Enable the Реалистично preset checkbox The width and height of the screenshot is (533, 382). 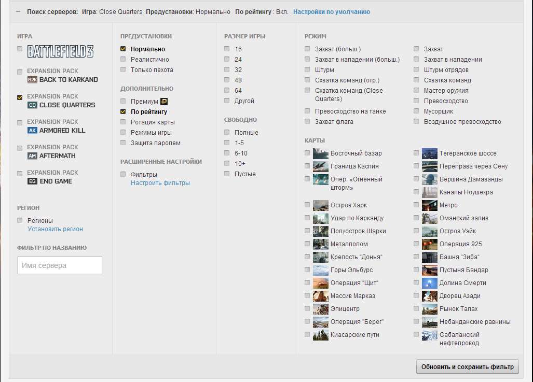point(123,59)
